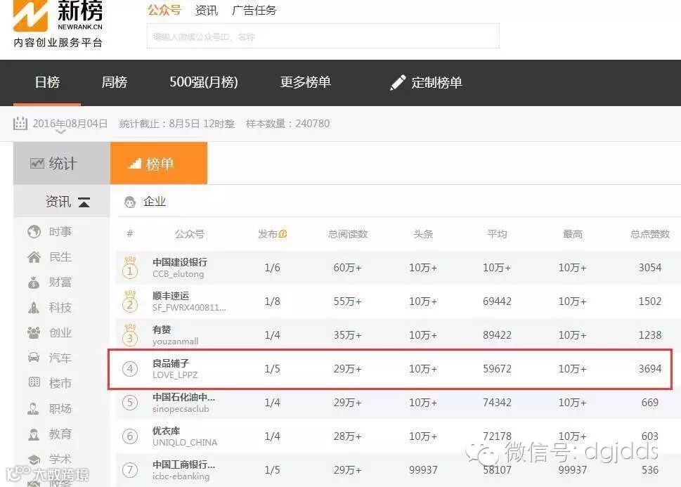Click the WeChat account search field
The height and width of the screenshot is (487, 681).
(x=323, y=36)
